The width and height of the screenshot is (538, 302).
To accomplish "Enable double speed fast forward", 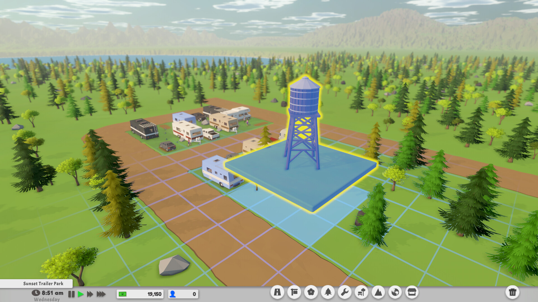I will point(90,294).
